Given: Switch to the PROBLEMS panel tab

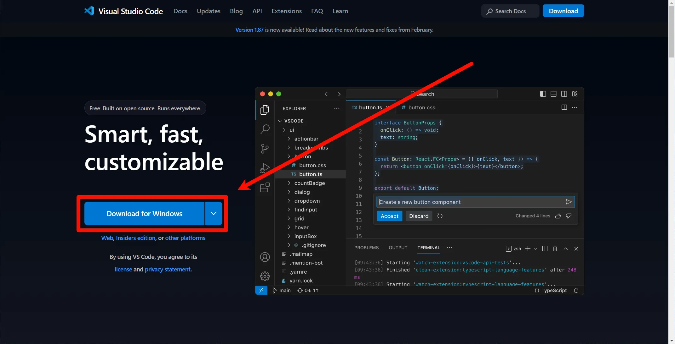Looking at the screenshot, I should [x=366, y=248].
